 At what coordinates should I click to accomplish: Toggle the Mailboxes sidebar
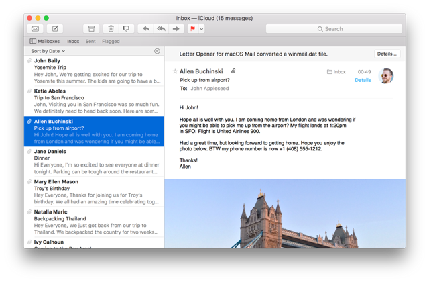coord(45,41)
